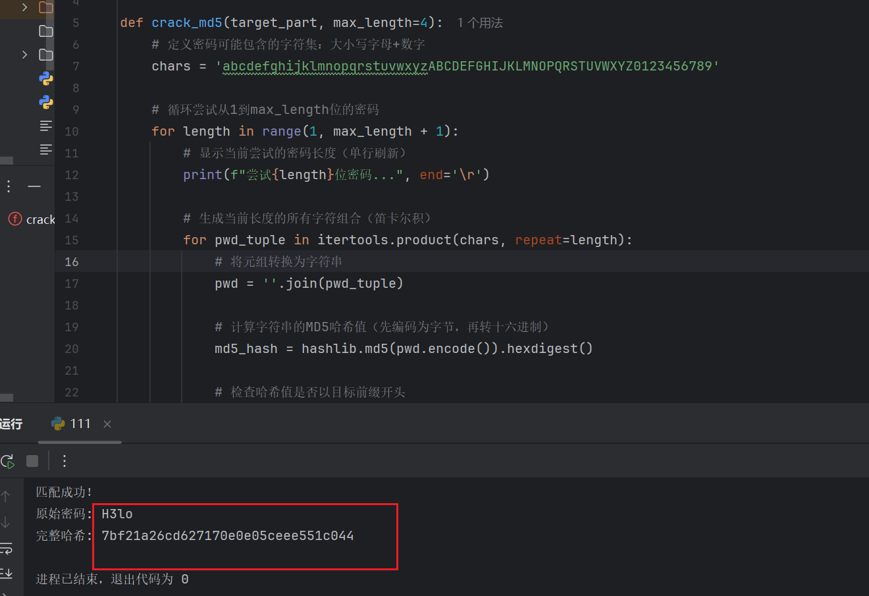Expand the gray folder with chevron
Screen dimensions: 869x596
[25, 55]
